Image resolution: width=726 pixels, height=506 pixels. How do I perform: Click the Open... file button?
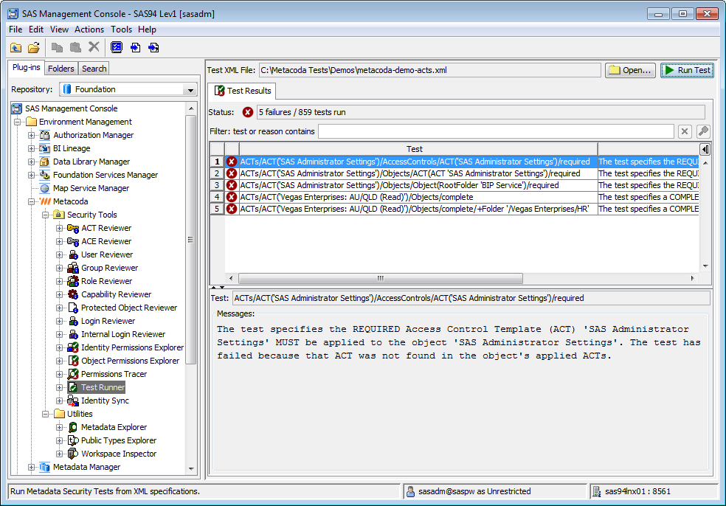click(x=630, y=70)
